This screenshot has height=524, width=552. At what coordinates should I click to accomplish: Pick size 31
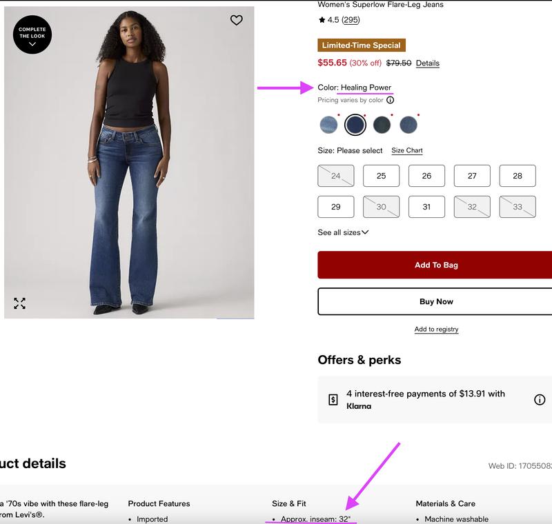tap(426, 207)
